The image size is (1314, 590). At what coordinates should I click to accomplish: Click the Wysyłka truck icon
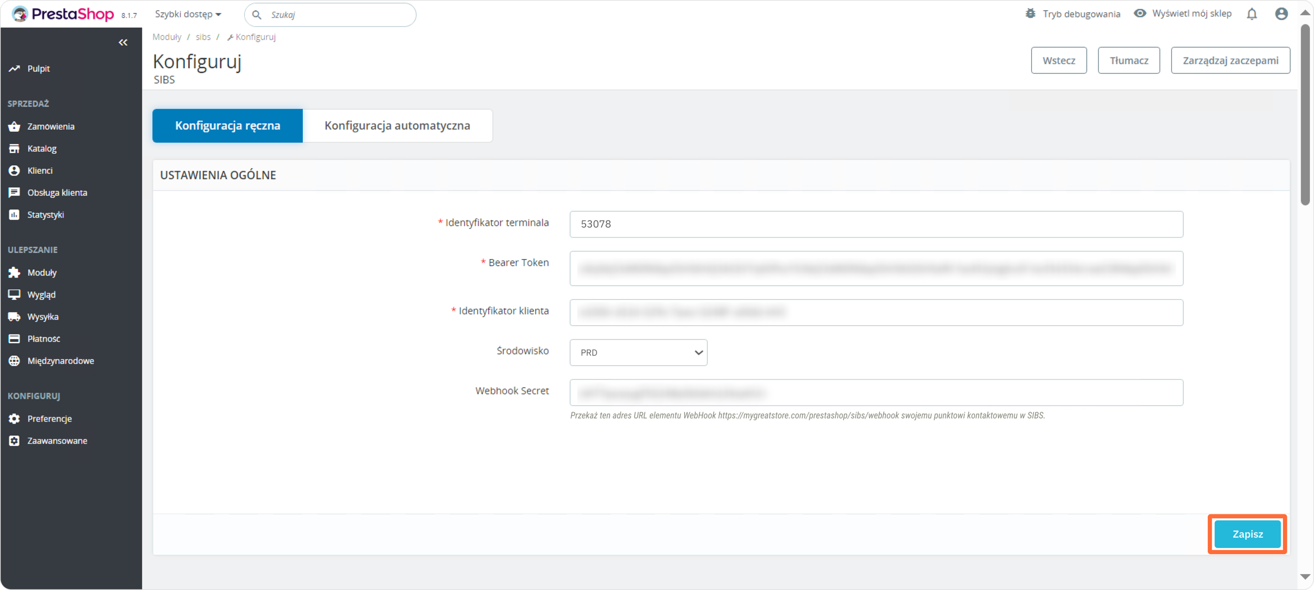pos(14,317)
